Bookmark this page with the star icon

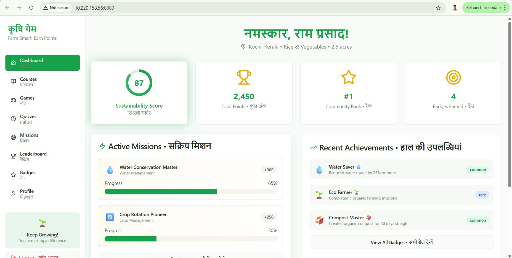pyautogui.click(x=438, y=8)
